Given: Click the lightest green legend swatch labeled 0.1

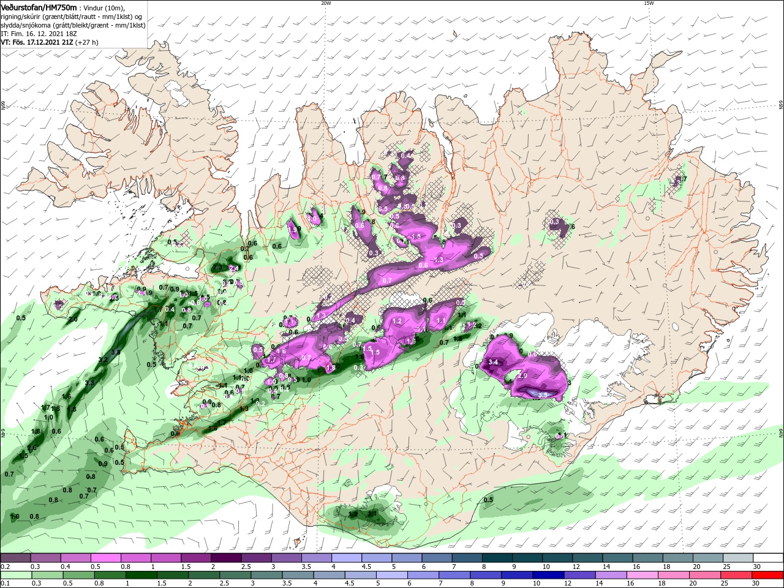Looking at the screenshot, I should (15, 576).
